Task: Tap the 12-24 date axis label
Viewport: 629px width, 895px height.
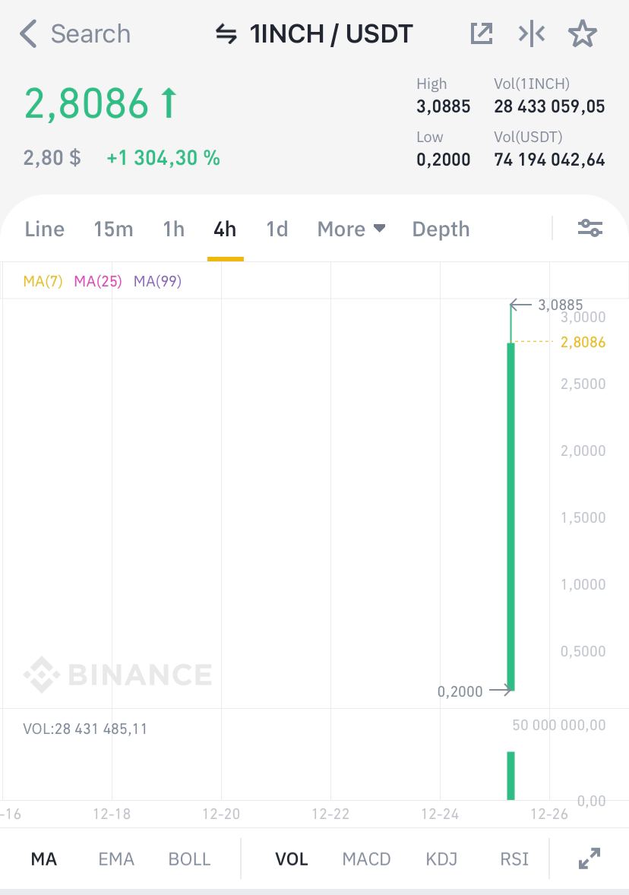Action: pyautogui.click(x=440, y=814)
